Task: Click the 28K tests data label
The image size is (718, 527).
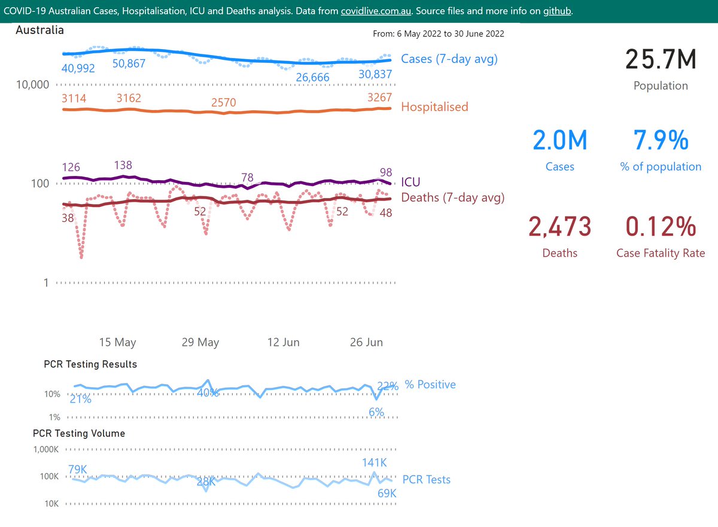Action: point(207,481)
